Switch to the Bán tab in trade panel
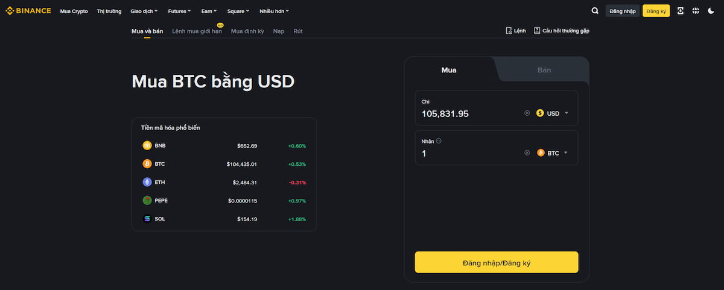The image size is (724, 290). [x=544, y=70]
